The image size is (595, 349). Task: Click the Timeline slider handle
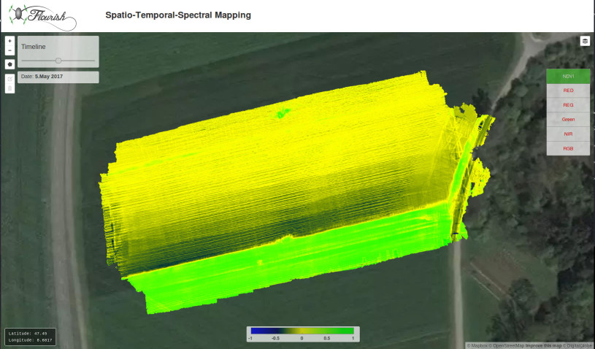coord(58,61)
